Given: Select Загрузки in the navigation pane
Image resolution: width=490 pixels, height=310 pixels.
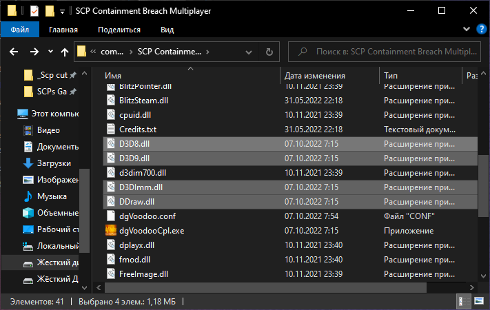Looking at the screenshot, I should click(x=54, y=163).
